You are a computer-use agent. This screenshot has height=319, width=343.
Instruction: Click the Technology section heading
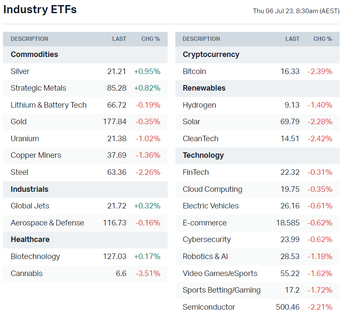click(203, 155)
